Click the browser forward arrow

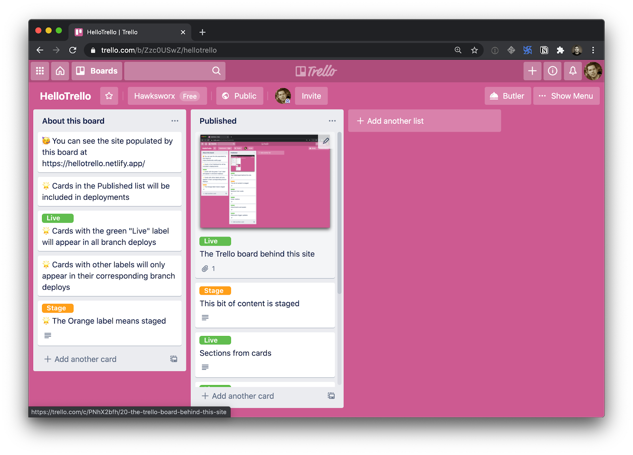56,50
